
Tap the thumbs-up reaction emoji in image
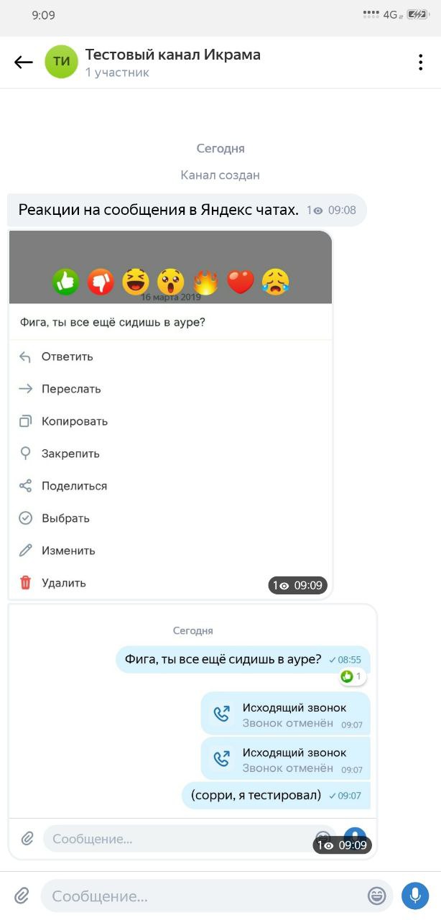click(66, 282)
